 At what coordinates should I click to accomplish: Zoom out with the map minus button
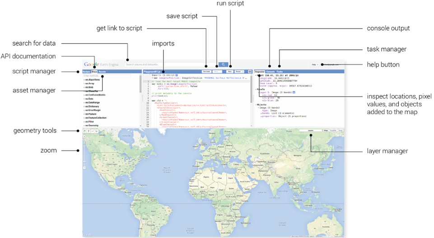pos(84,168)
